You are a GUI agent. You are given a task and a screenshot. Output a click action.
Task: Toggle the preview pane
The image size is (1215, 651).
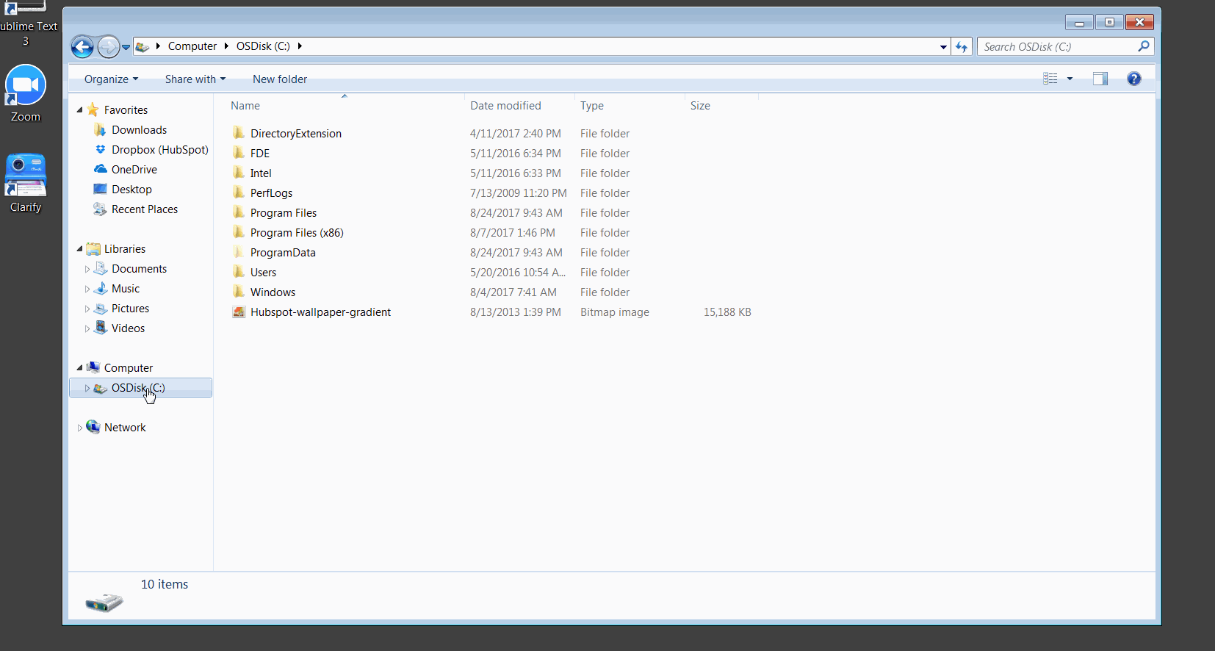click(1100, 79)
